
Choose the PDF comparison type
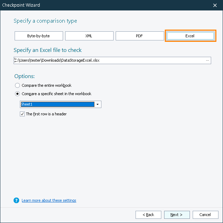[140, 36]
